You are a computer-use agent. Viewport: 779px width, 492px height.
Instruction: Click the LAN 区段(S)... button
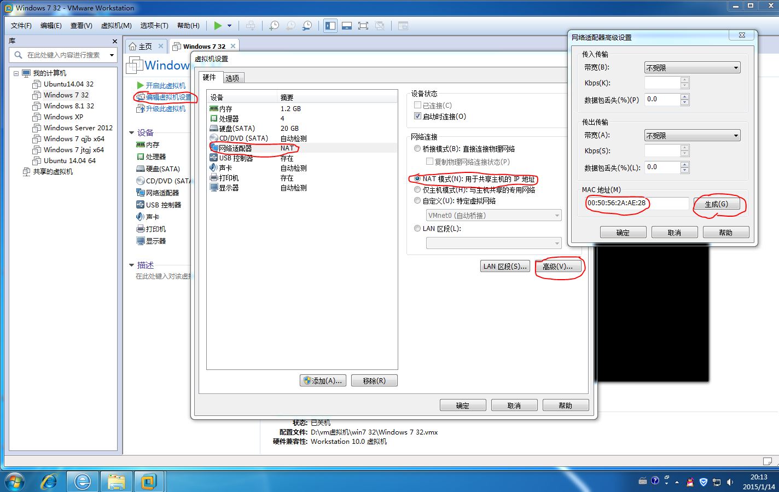pyautogui.click(x=505, y=266)
